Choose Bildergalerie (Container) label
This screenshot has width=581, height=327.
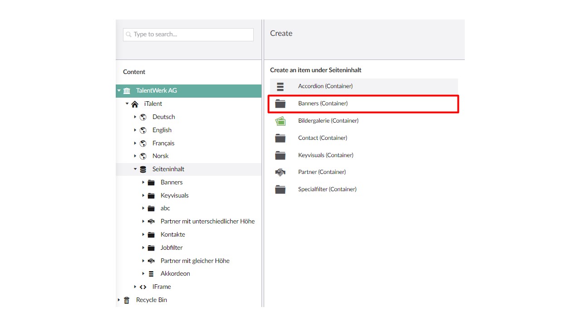(328, 121)
